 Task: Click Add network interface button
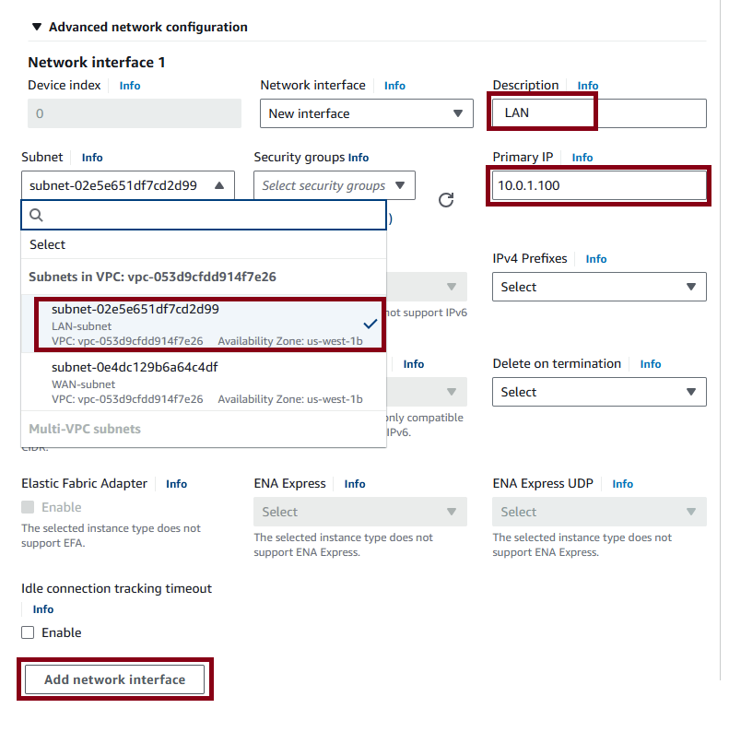pyautogui.click(x=115, y=679)
